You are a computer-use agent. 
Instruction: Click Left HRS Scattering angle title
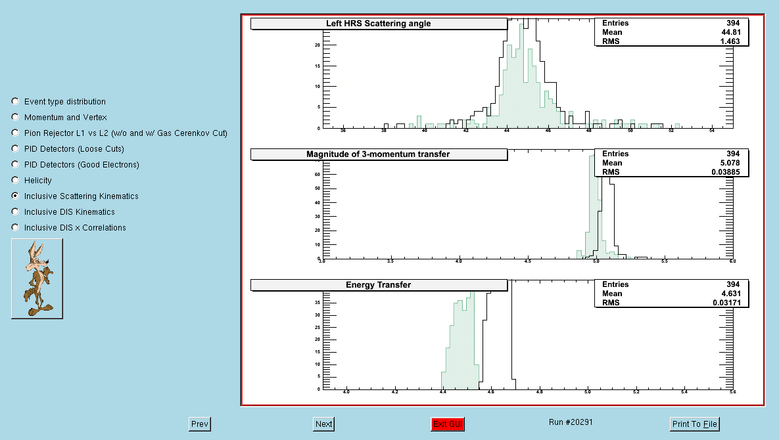(379, 24)
